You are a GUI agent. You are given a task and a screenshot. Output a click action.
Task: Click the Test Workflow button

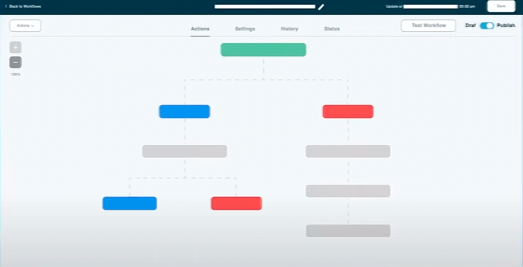(428, 26)
